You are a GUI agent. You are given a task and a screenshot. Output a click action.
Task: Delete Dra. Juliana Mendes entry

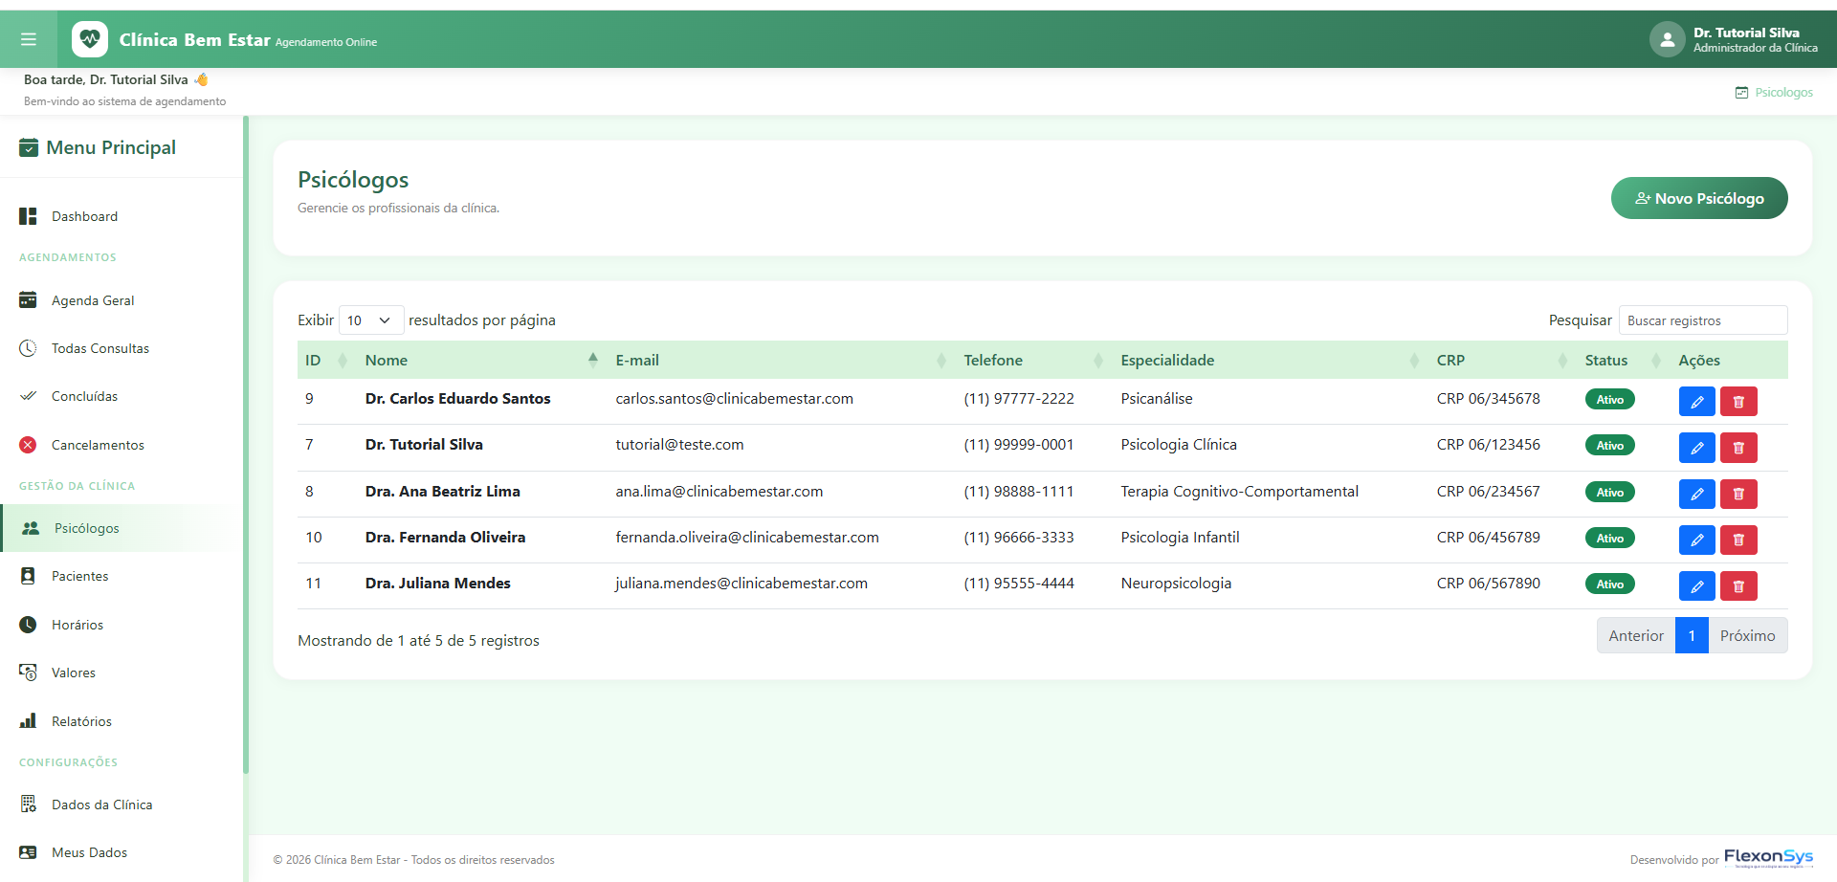point(1738,586)
